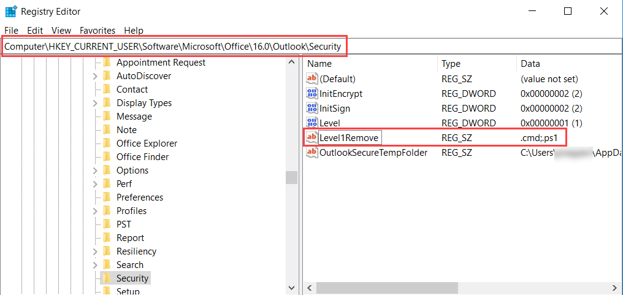Select the Level DWORD value icon

coord(312,123)
